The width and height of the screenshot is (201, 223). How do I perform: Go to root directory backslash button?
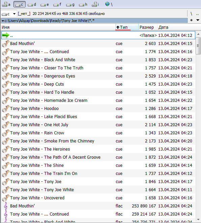pyautogui.click(x=191, y=14)
